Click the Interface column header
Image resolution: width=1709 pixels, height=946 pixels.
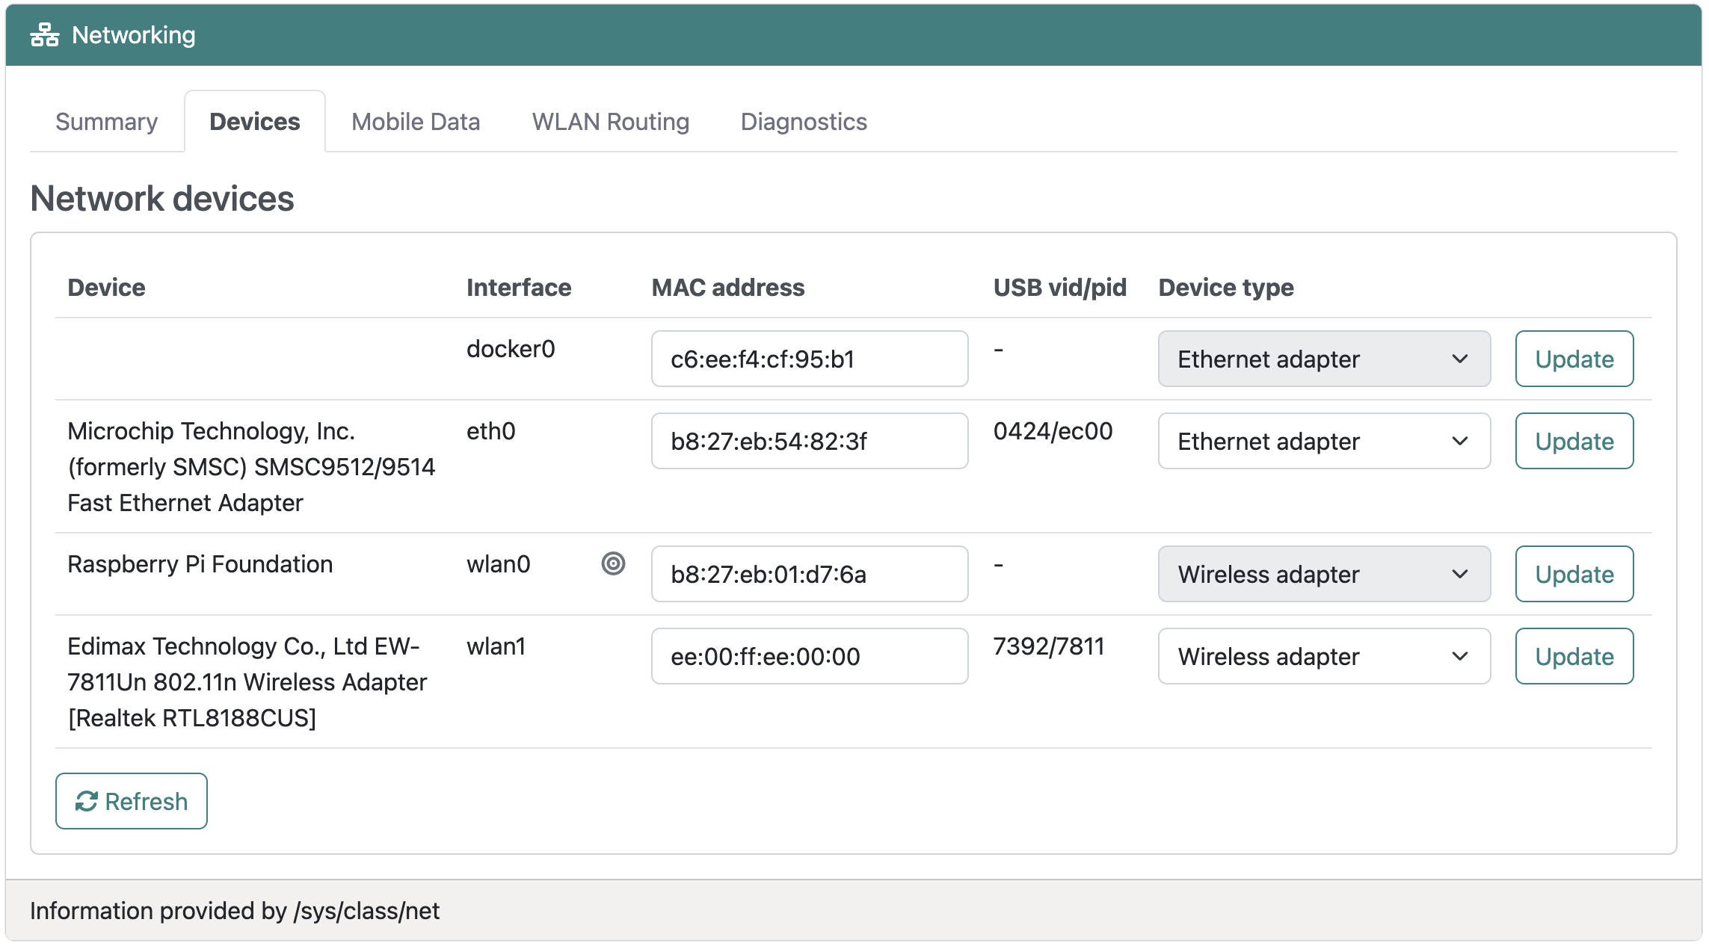[x=519, y=288]
